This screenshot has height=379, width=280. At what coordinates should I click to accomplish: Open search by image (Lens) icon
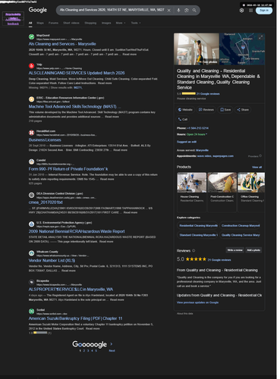click(x=187, y=11)
